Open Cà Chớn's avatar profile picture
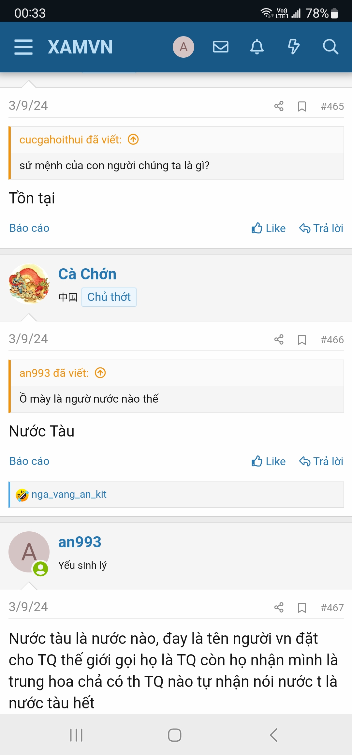 (x=29, y=284)
